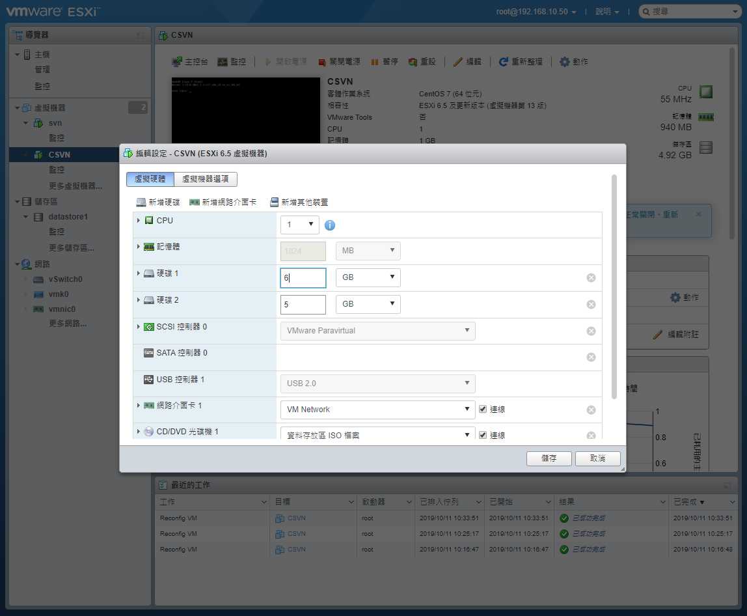Viewport: 747px width, 616px height.
Task: Select vSwitch0 in navigator tree
Action: click(65, 279)
